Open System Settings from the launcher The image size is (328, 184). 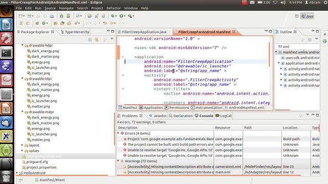[x=6, y=38]
